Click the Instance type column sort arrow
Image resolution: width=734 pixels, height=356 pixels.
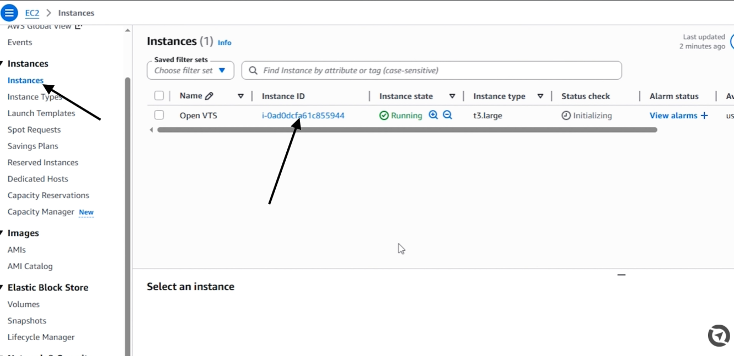click(x=540, y=96)
